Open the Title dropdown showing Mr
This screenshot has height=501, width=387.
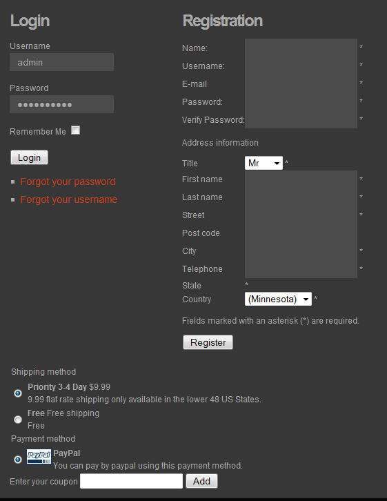coord(264,163)
